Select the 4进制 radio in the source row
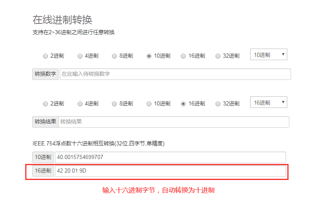 click(80, 56)
